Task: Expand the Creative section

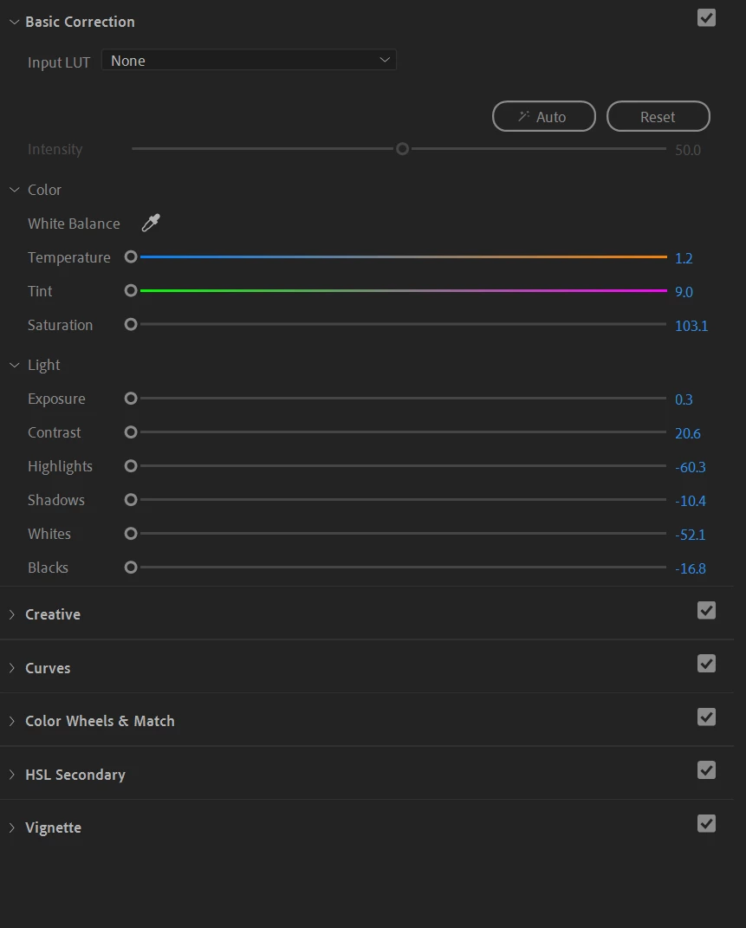Action: 12,614
